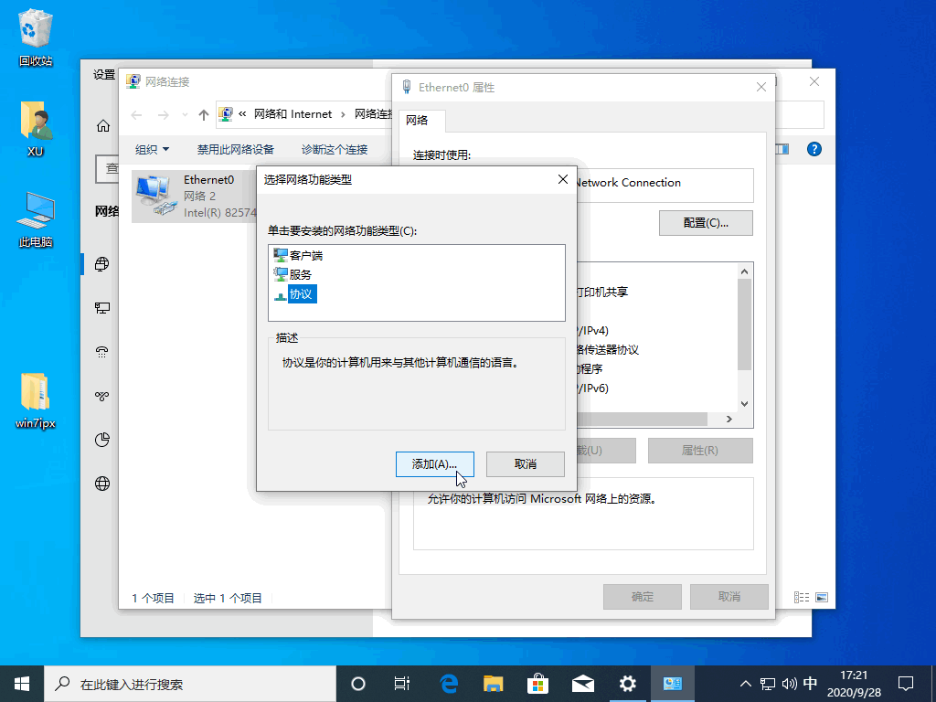
Task: Switch to the 网络 tab
Action: [x=418, y=121]
